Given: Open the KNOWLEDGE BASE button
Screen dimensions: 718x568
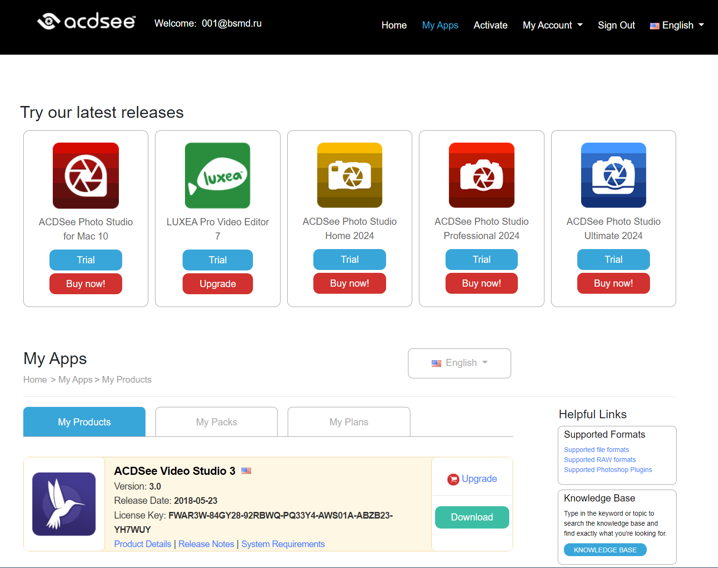Looking at the screenshot, I should pyautogui.click(x=605, y=550).
